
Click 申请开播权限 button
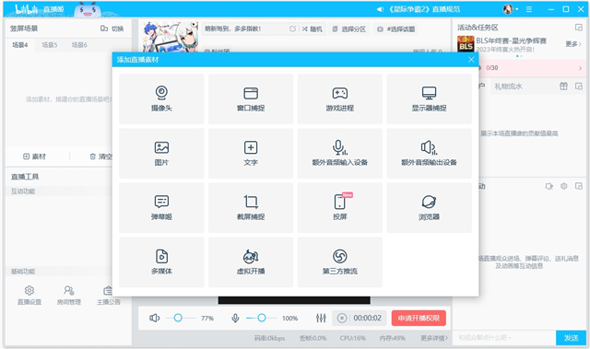tap(419, 319)
